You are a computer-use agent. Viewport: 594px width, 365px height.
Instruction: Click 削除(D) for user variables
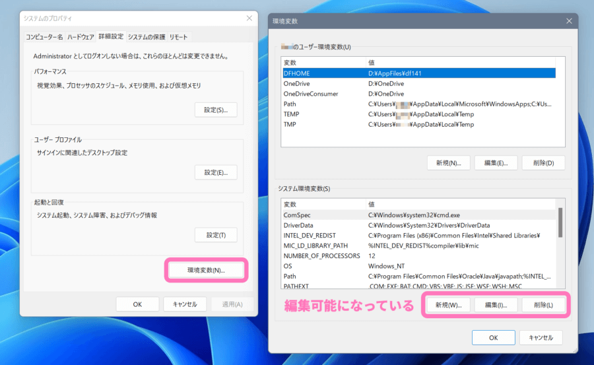543,163
